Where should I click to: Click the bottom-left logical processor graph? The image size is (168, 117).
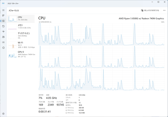pos(54,79)
